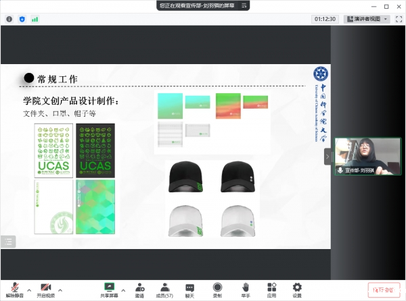Unmute microphone with 解除静音 button
Image resolution: width=406 pixels, height=301 pixels.
pos(14,288)
